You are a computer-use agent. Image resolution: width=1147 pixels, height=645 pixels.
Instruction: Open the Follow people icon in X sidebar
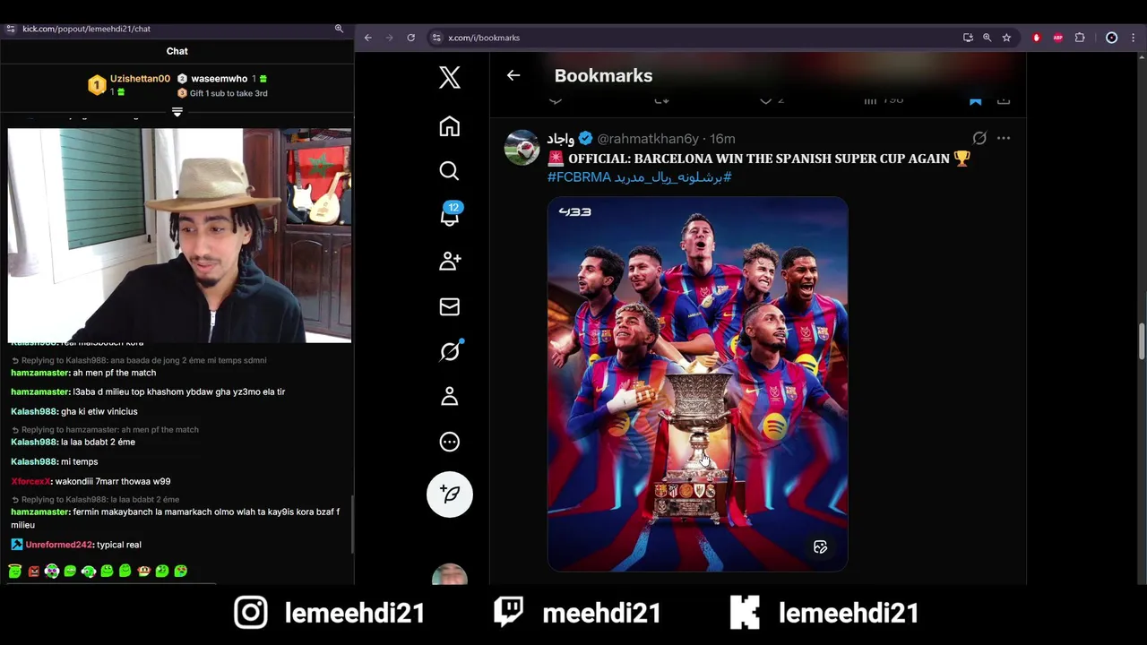pyautogui.click(x=450, y=261)
